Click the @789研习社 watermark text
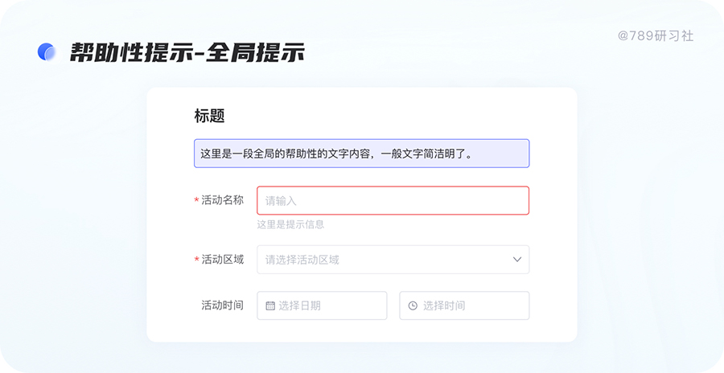 pyautogui.click(x=655, y=36)
